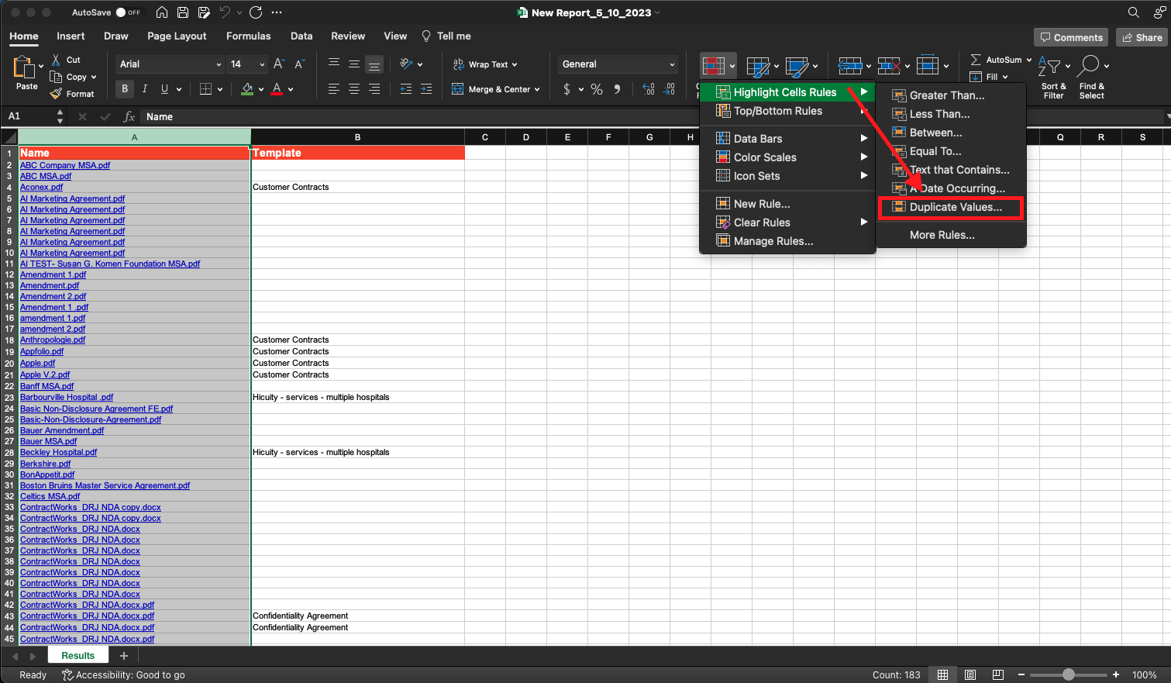Click the Sort & Filter icon
Viewport: 1171px width, 683px height.
click(1048, 67)
